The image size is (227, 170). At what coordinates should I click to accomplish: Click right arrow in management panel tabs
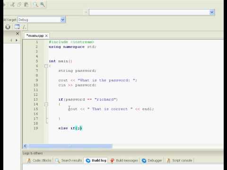point(17,40)
